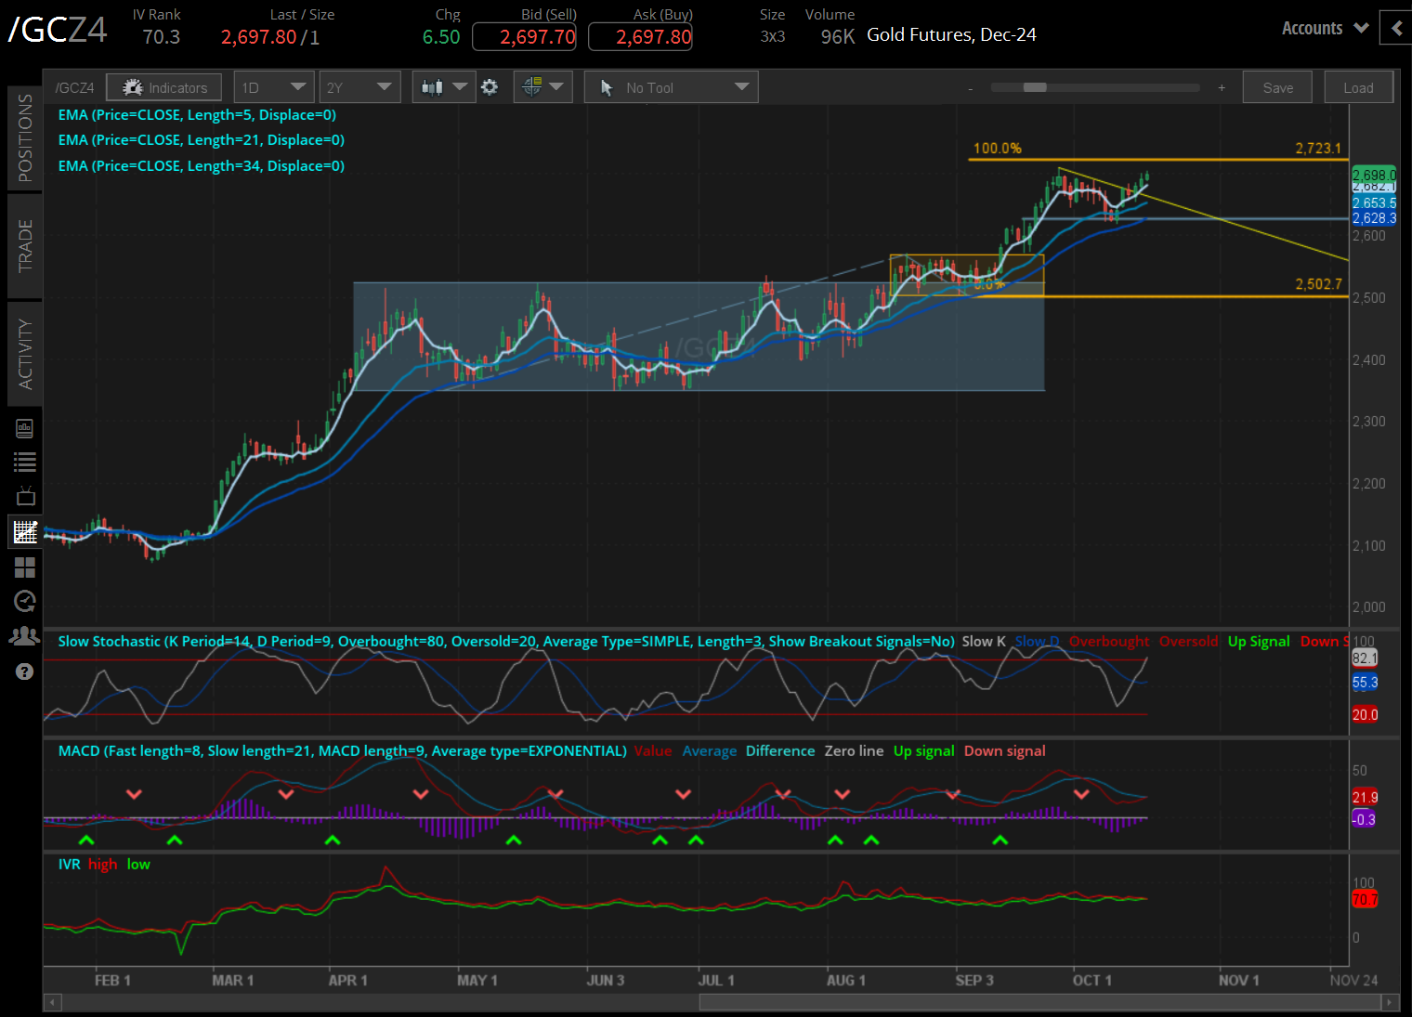The width and height of the screenshot is (1412, 1017).
Task: Click the Bid (Sell) 2,697.70 price button
Action: click(524, 37)
